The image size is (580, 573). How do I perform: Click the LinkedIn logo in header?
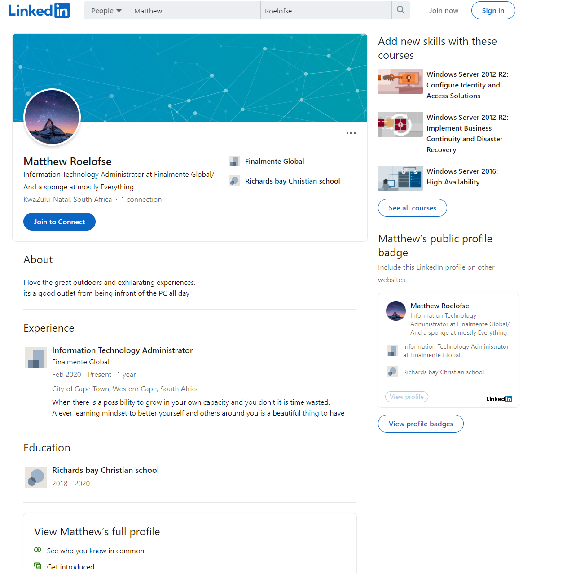point(39,10)
